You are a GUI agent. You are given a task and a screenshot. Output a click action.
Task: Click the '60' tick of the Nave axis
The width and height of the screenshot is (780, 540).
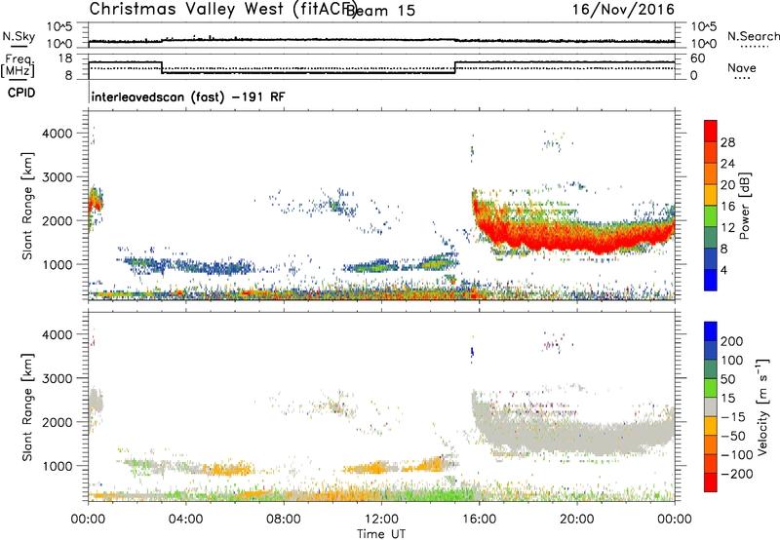[x=698, y=58]
